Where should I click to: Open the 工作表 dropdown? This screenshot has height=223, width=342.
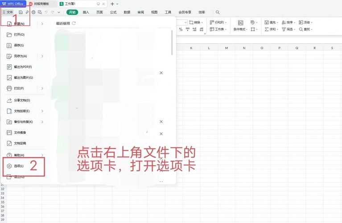point(218,29)
